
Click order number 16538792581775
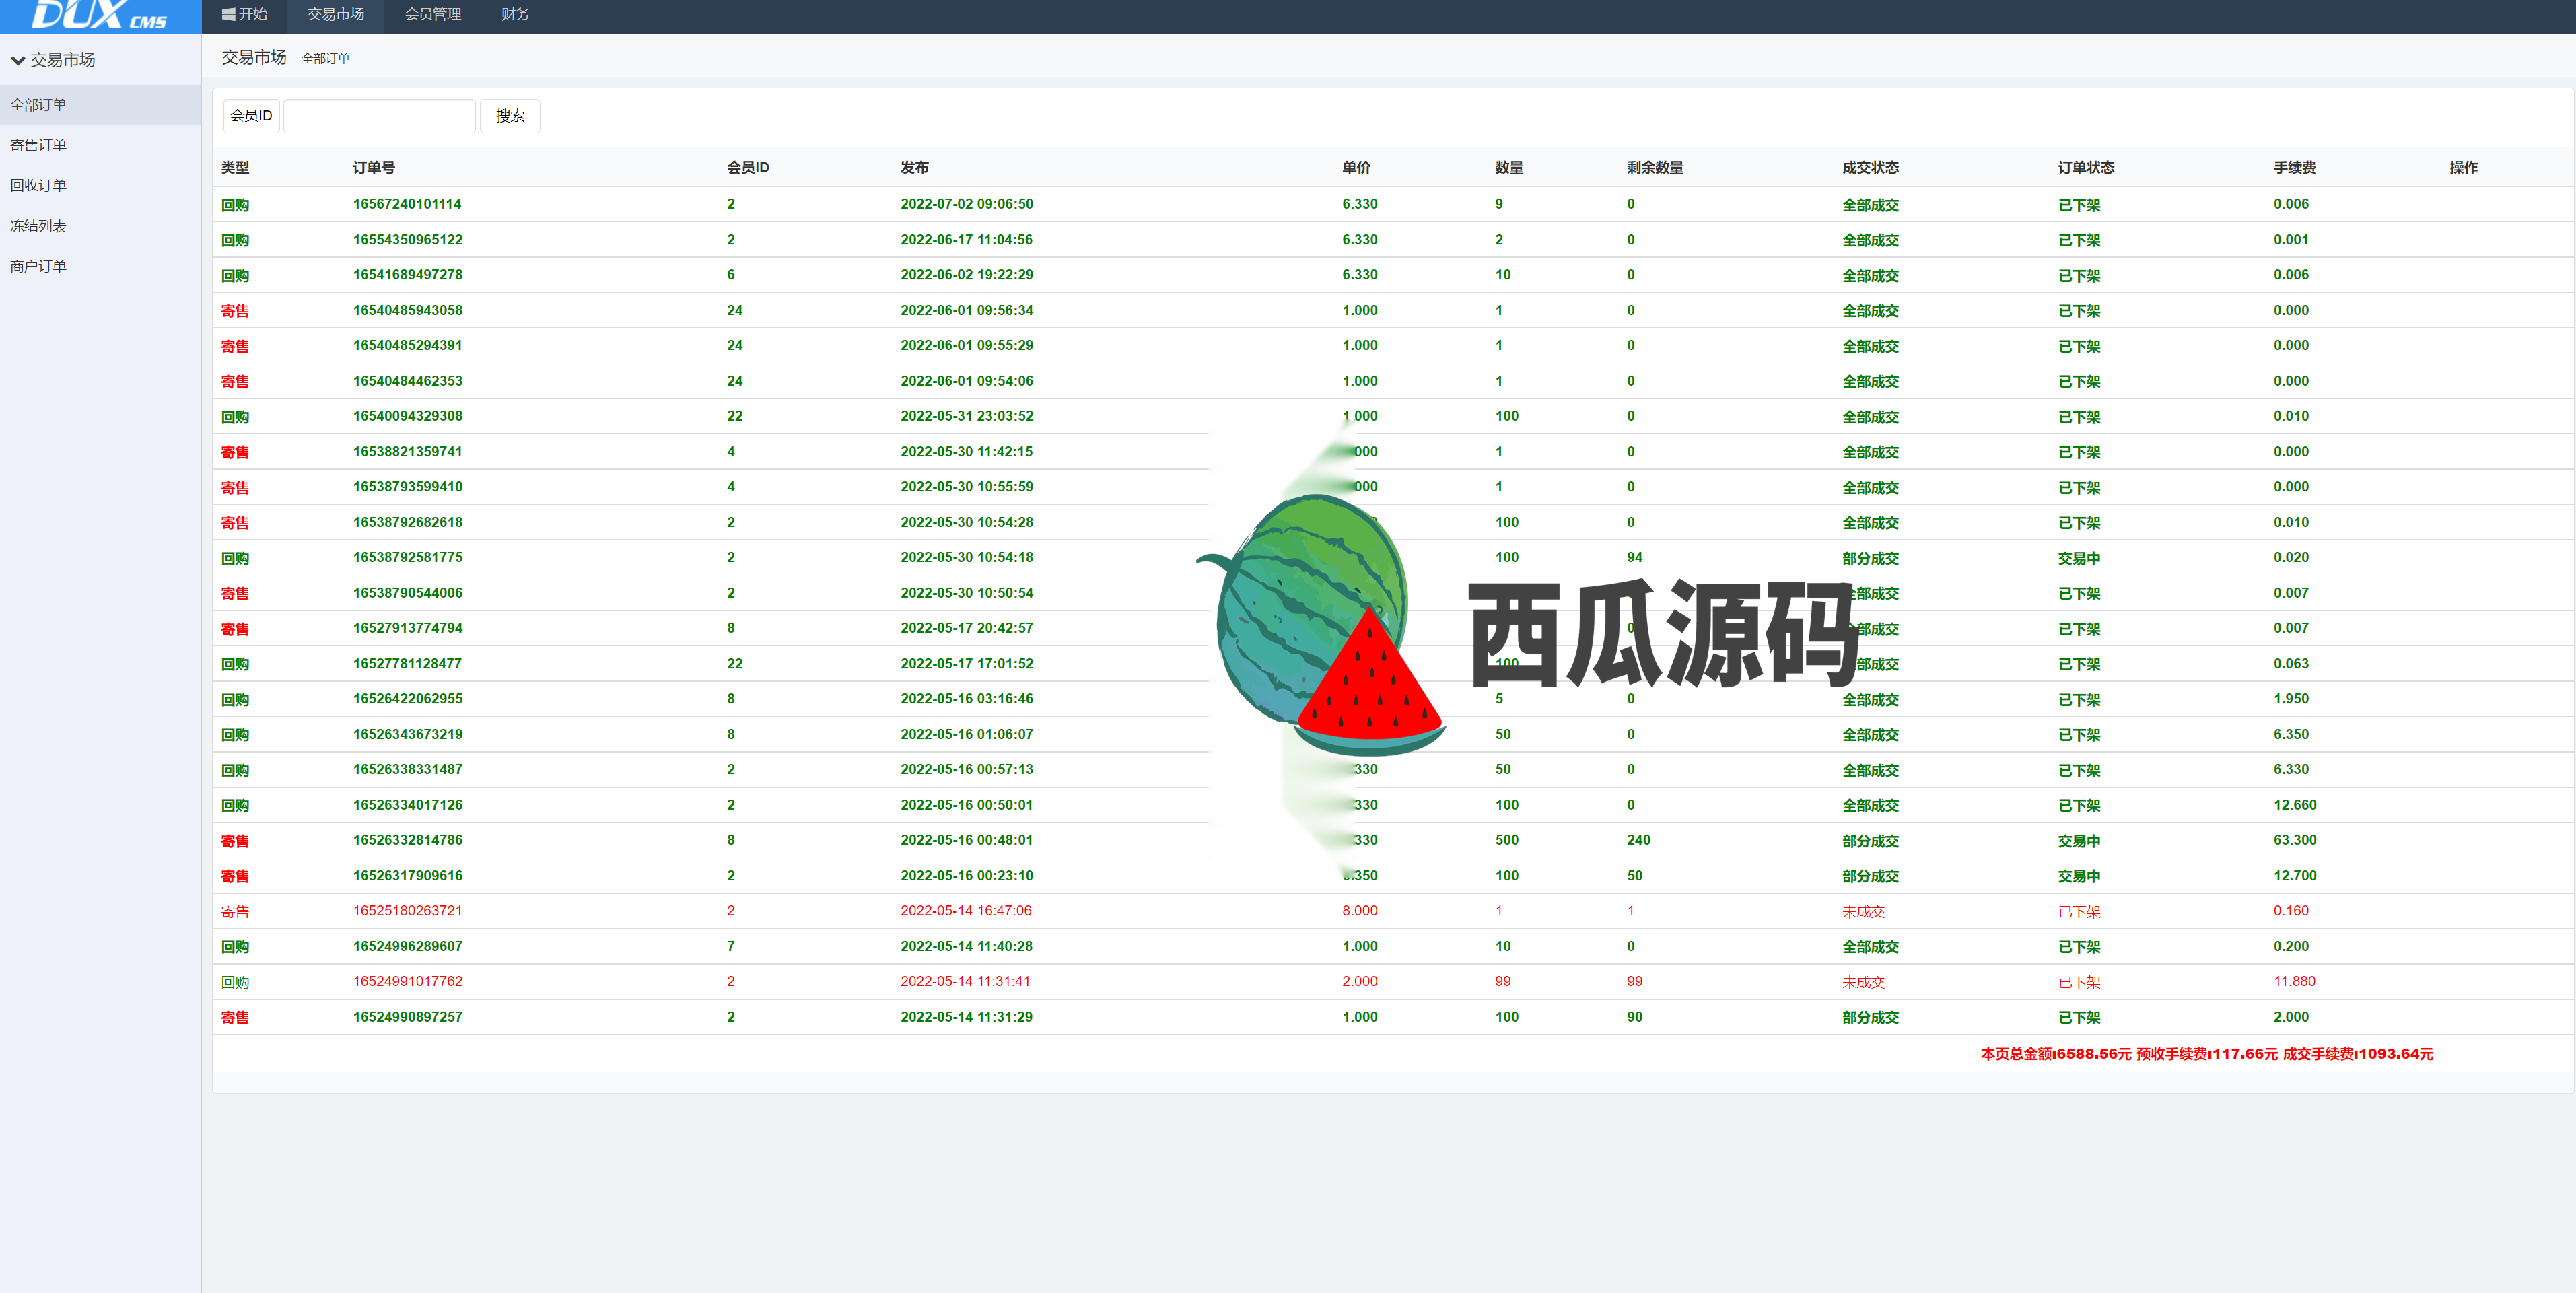point(407,558)
